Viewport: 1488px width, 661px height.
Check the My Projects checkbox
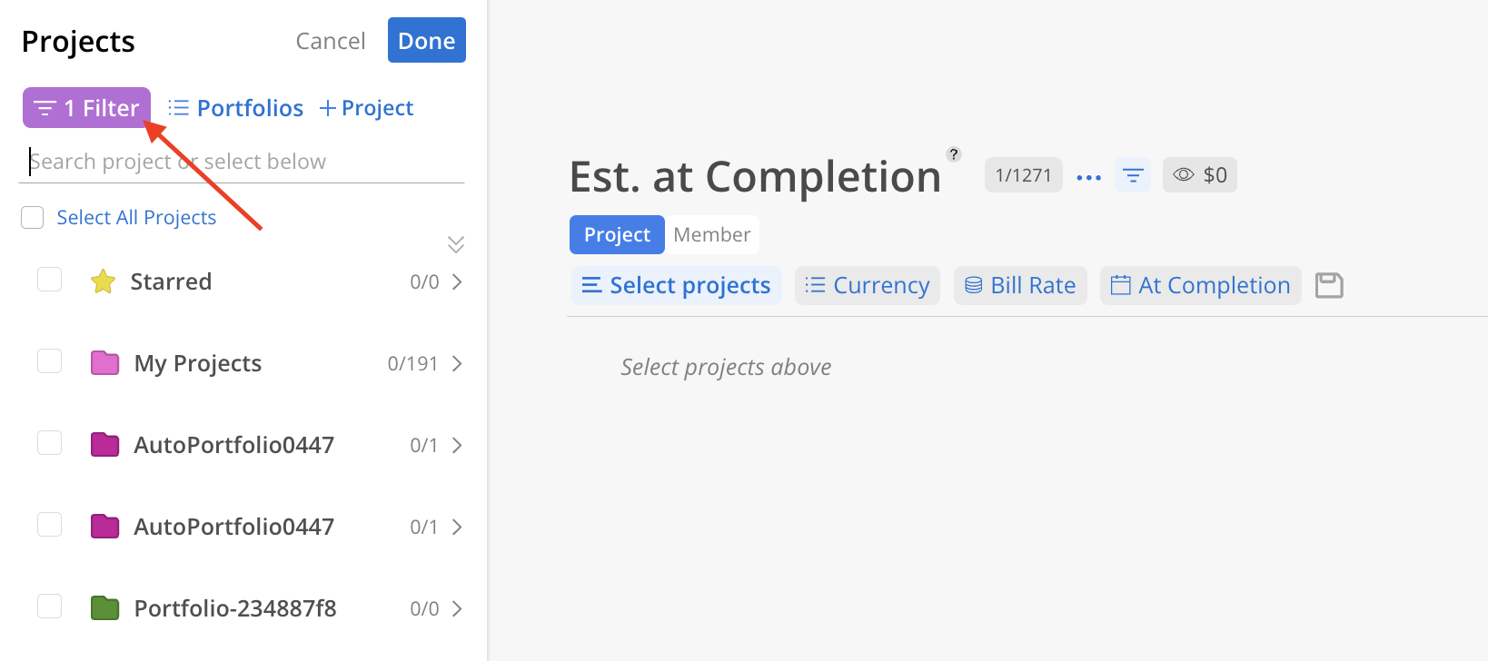click(50, 361)
